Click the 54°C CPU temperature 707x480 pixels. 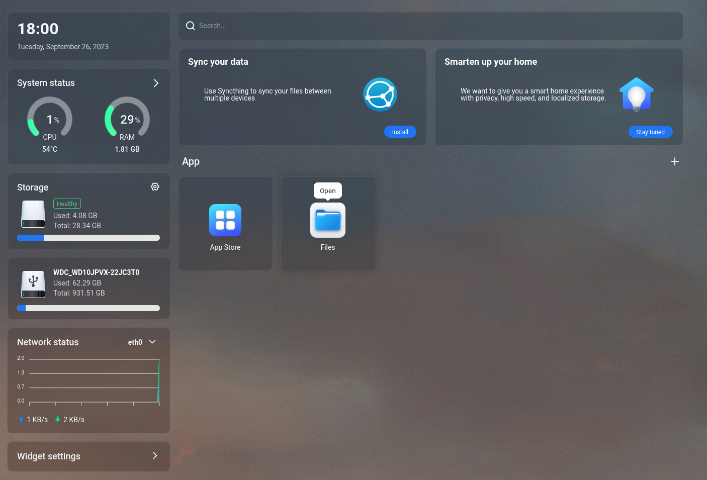point(50,149)
